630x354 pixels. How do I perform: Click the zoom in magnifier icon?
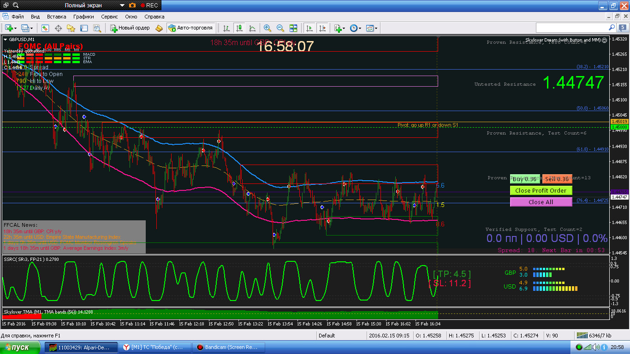[267, 28]
